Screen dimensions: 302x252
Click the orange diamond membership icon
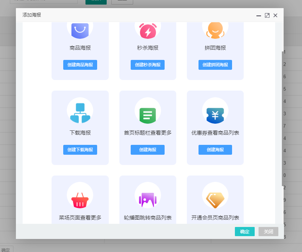click(x=215, y=200)
